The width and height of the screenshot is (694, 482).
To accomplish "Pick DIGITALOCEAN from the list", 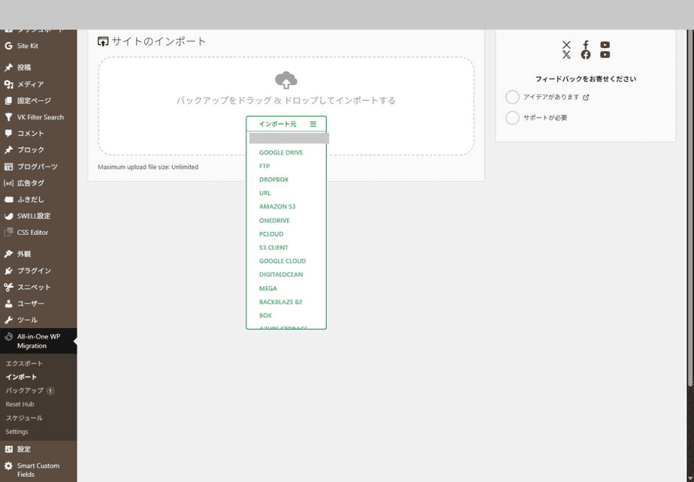I will point(281,275).
